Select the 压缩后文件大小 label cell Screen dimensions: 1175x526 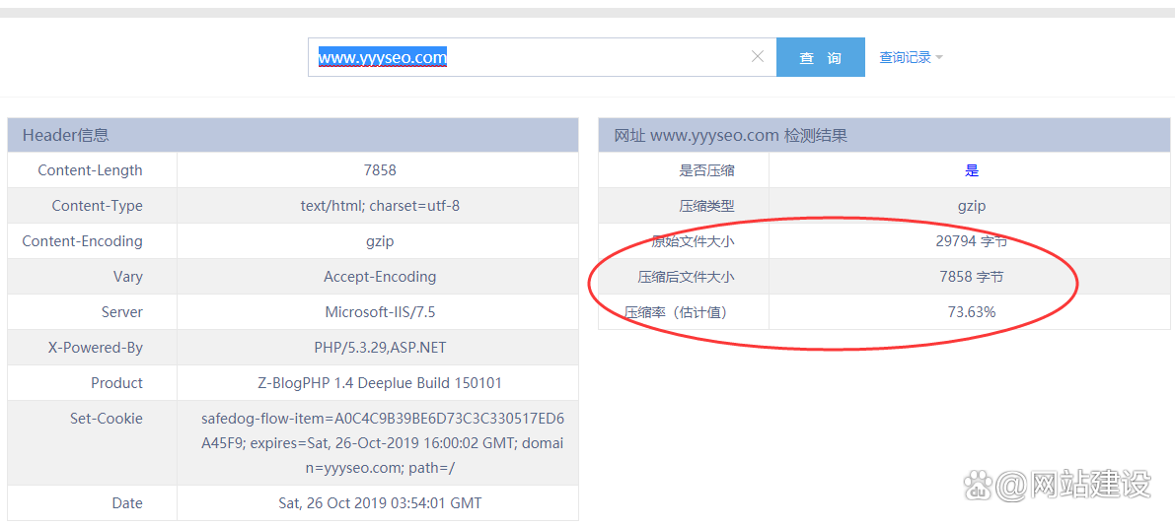[684, 277]
